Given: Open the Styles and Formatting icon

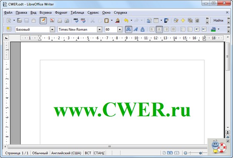Looking at the screenshot, I should (9, 29).
